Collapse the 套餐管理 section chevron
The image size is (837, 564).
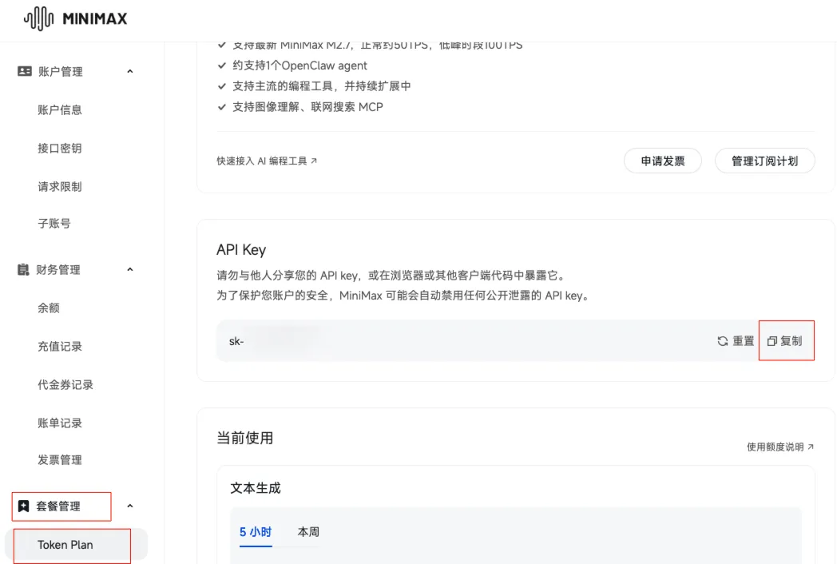pyautogui.click(x=129, y=506)
